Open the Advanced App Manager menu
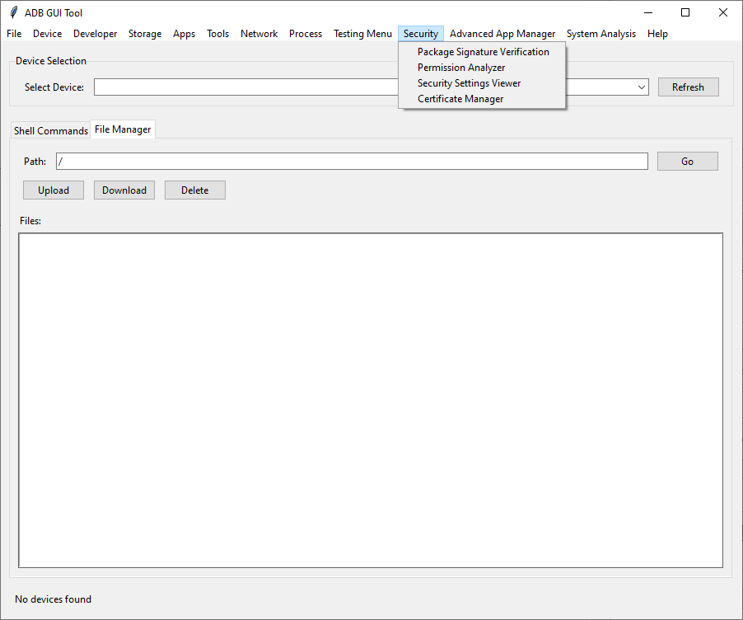The image size is (743, 620). (x=502, y=34)
